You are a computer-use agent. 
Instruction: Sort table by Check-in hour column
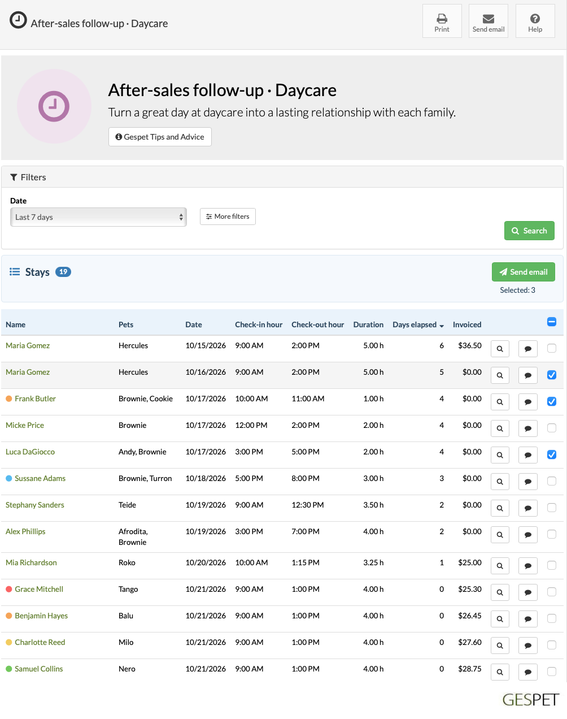click(x=259, y=324)
